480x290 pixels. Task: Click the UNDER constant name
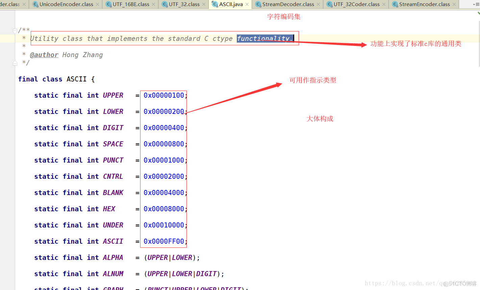[113, 225]
